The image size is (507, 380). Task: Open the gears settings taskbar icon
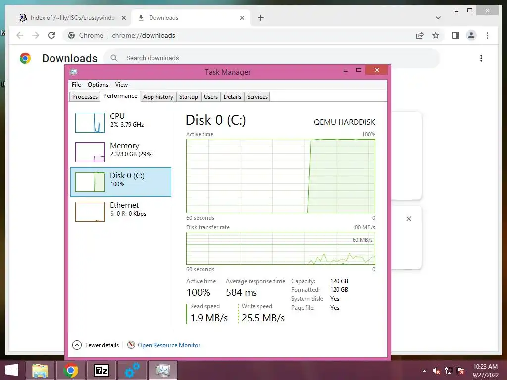(x=132, y=370)
